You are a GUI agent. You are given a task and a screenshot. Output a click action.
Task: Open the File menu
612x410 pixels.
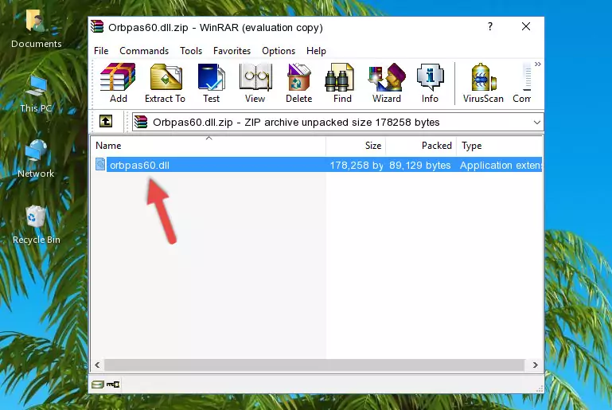[101, 51]
